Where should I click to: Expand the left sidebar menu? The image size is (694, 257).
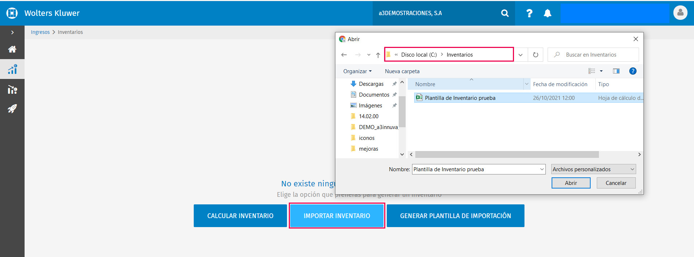click(x=12, y=32)
